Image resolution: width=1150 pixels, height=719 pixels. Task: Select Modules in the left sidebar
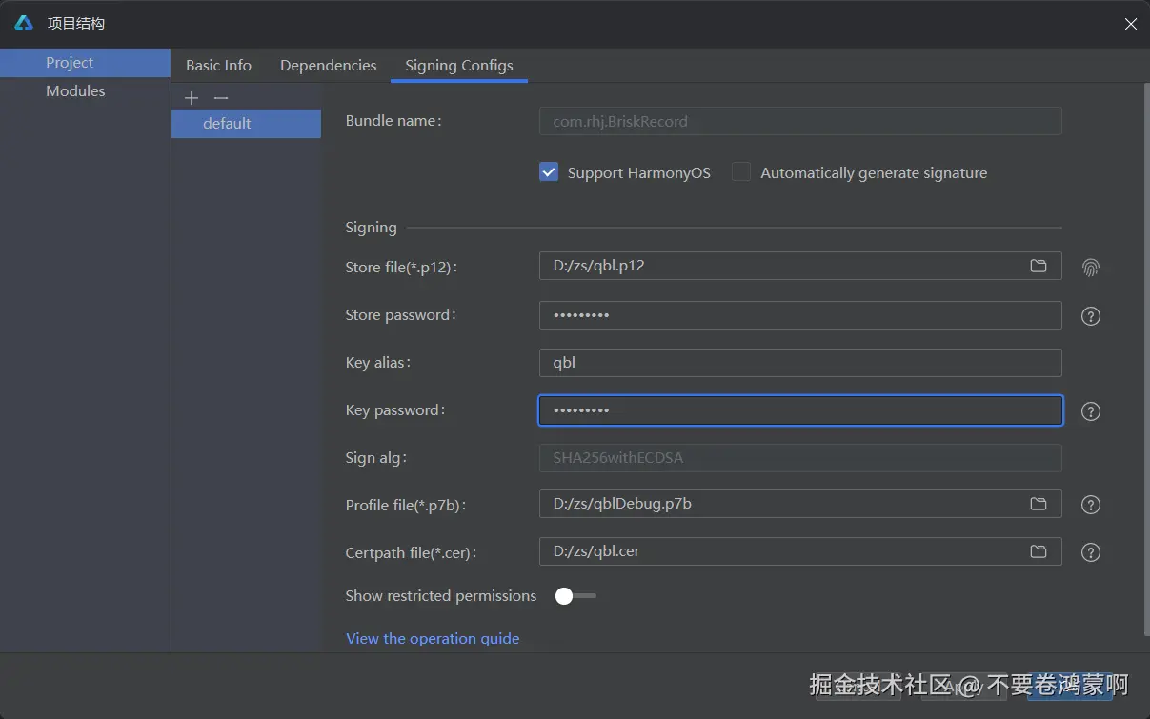tap(75, 91)
